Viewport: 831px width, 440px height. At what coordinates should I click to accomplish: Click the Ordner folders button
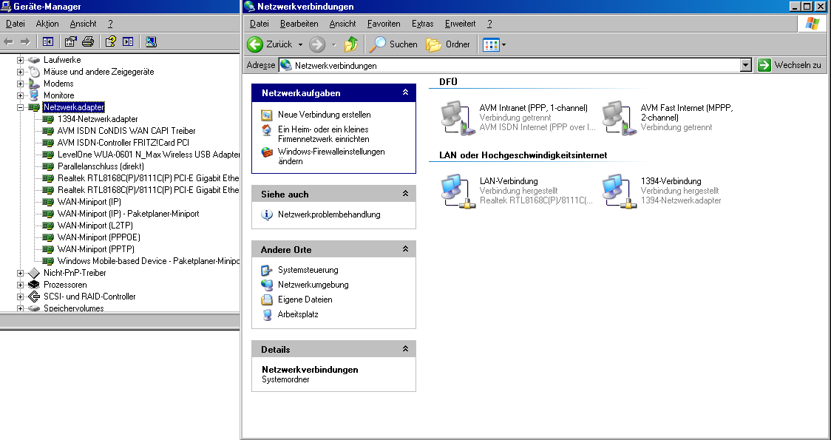tap(448, 44)
